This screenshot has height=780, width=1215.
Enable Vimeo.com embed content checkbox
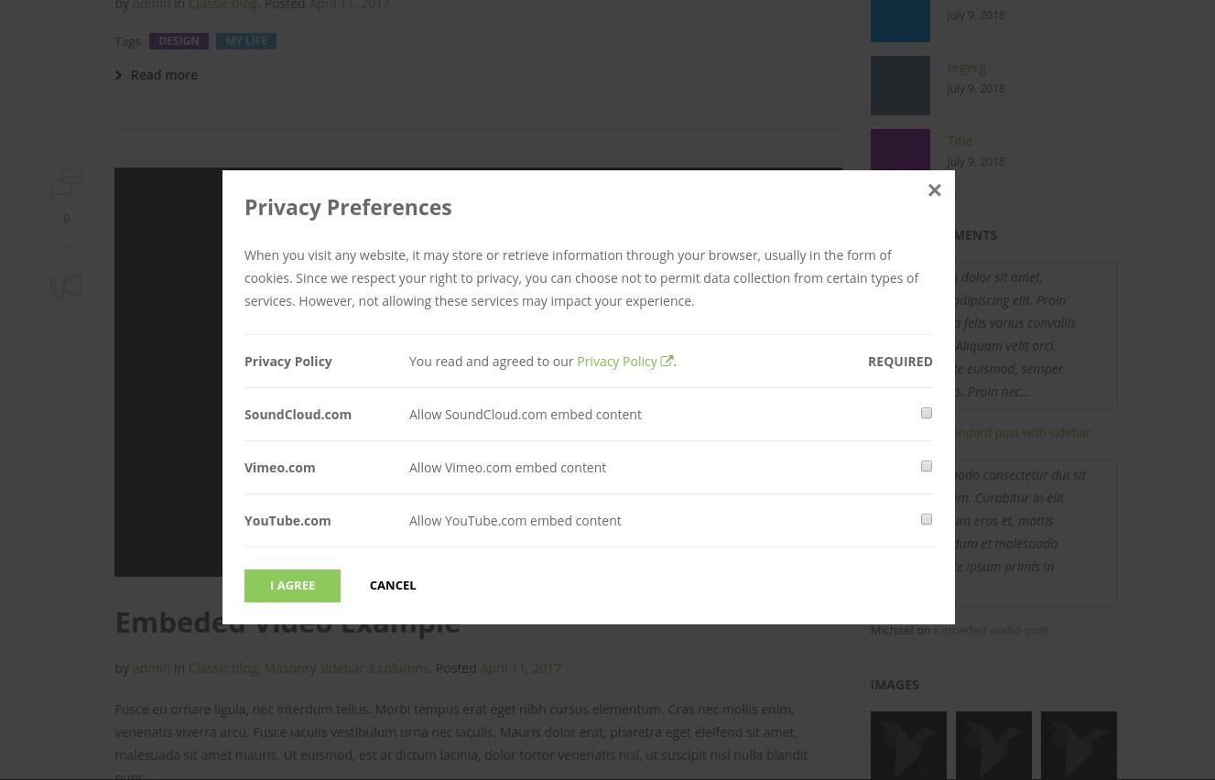point(927,467)
